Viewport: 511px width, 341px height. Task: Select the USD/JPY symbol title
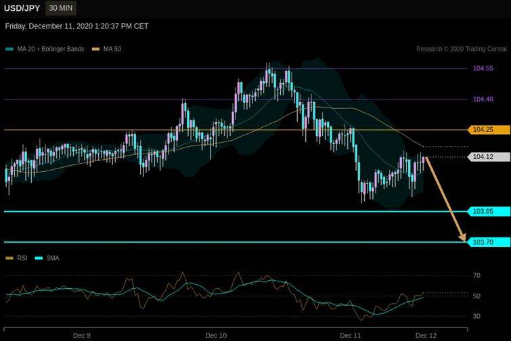22,9
